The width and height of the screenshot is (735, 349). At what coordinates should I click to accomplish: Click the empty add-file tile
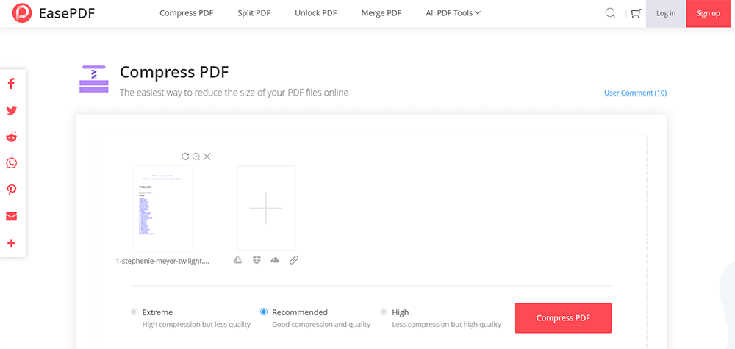265,208
